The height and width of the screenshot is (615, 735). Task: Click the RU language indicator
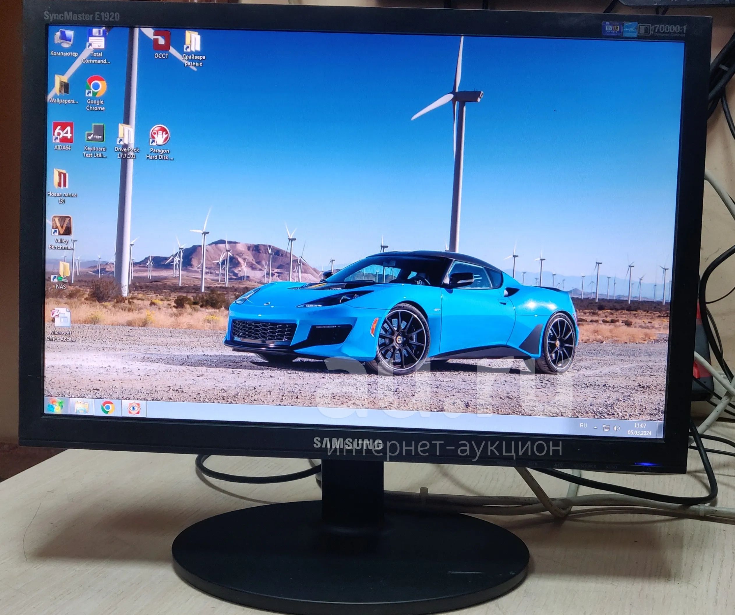[x=583, y=426]
